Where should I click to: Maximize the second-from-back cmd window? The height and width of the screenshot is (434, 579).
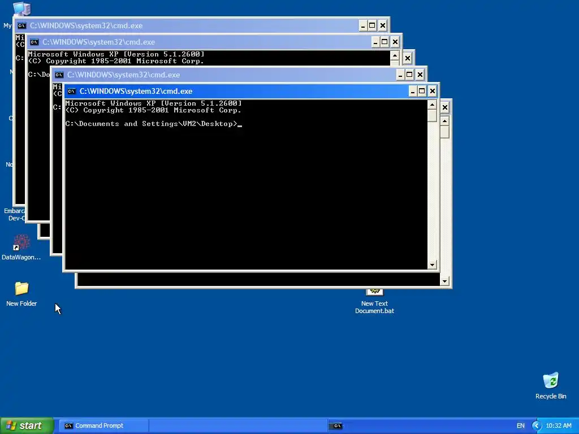click(384, 42)
